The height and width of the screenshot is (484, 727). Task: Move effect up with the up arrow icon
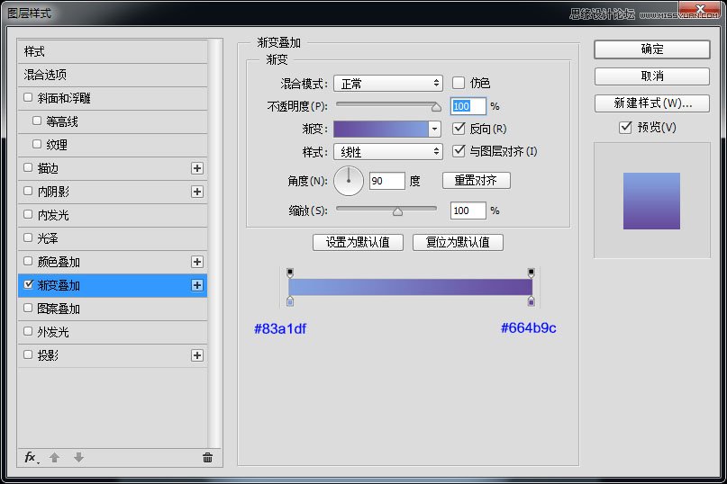point(54,458)
